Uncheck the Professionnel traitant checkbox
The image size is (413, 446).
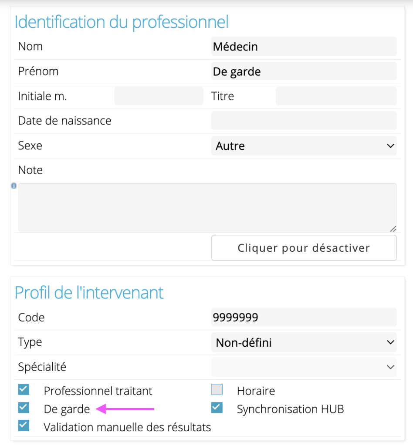[24, 389]
